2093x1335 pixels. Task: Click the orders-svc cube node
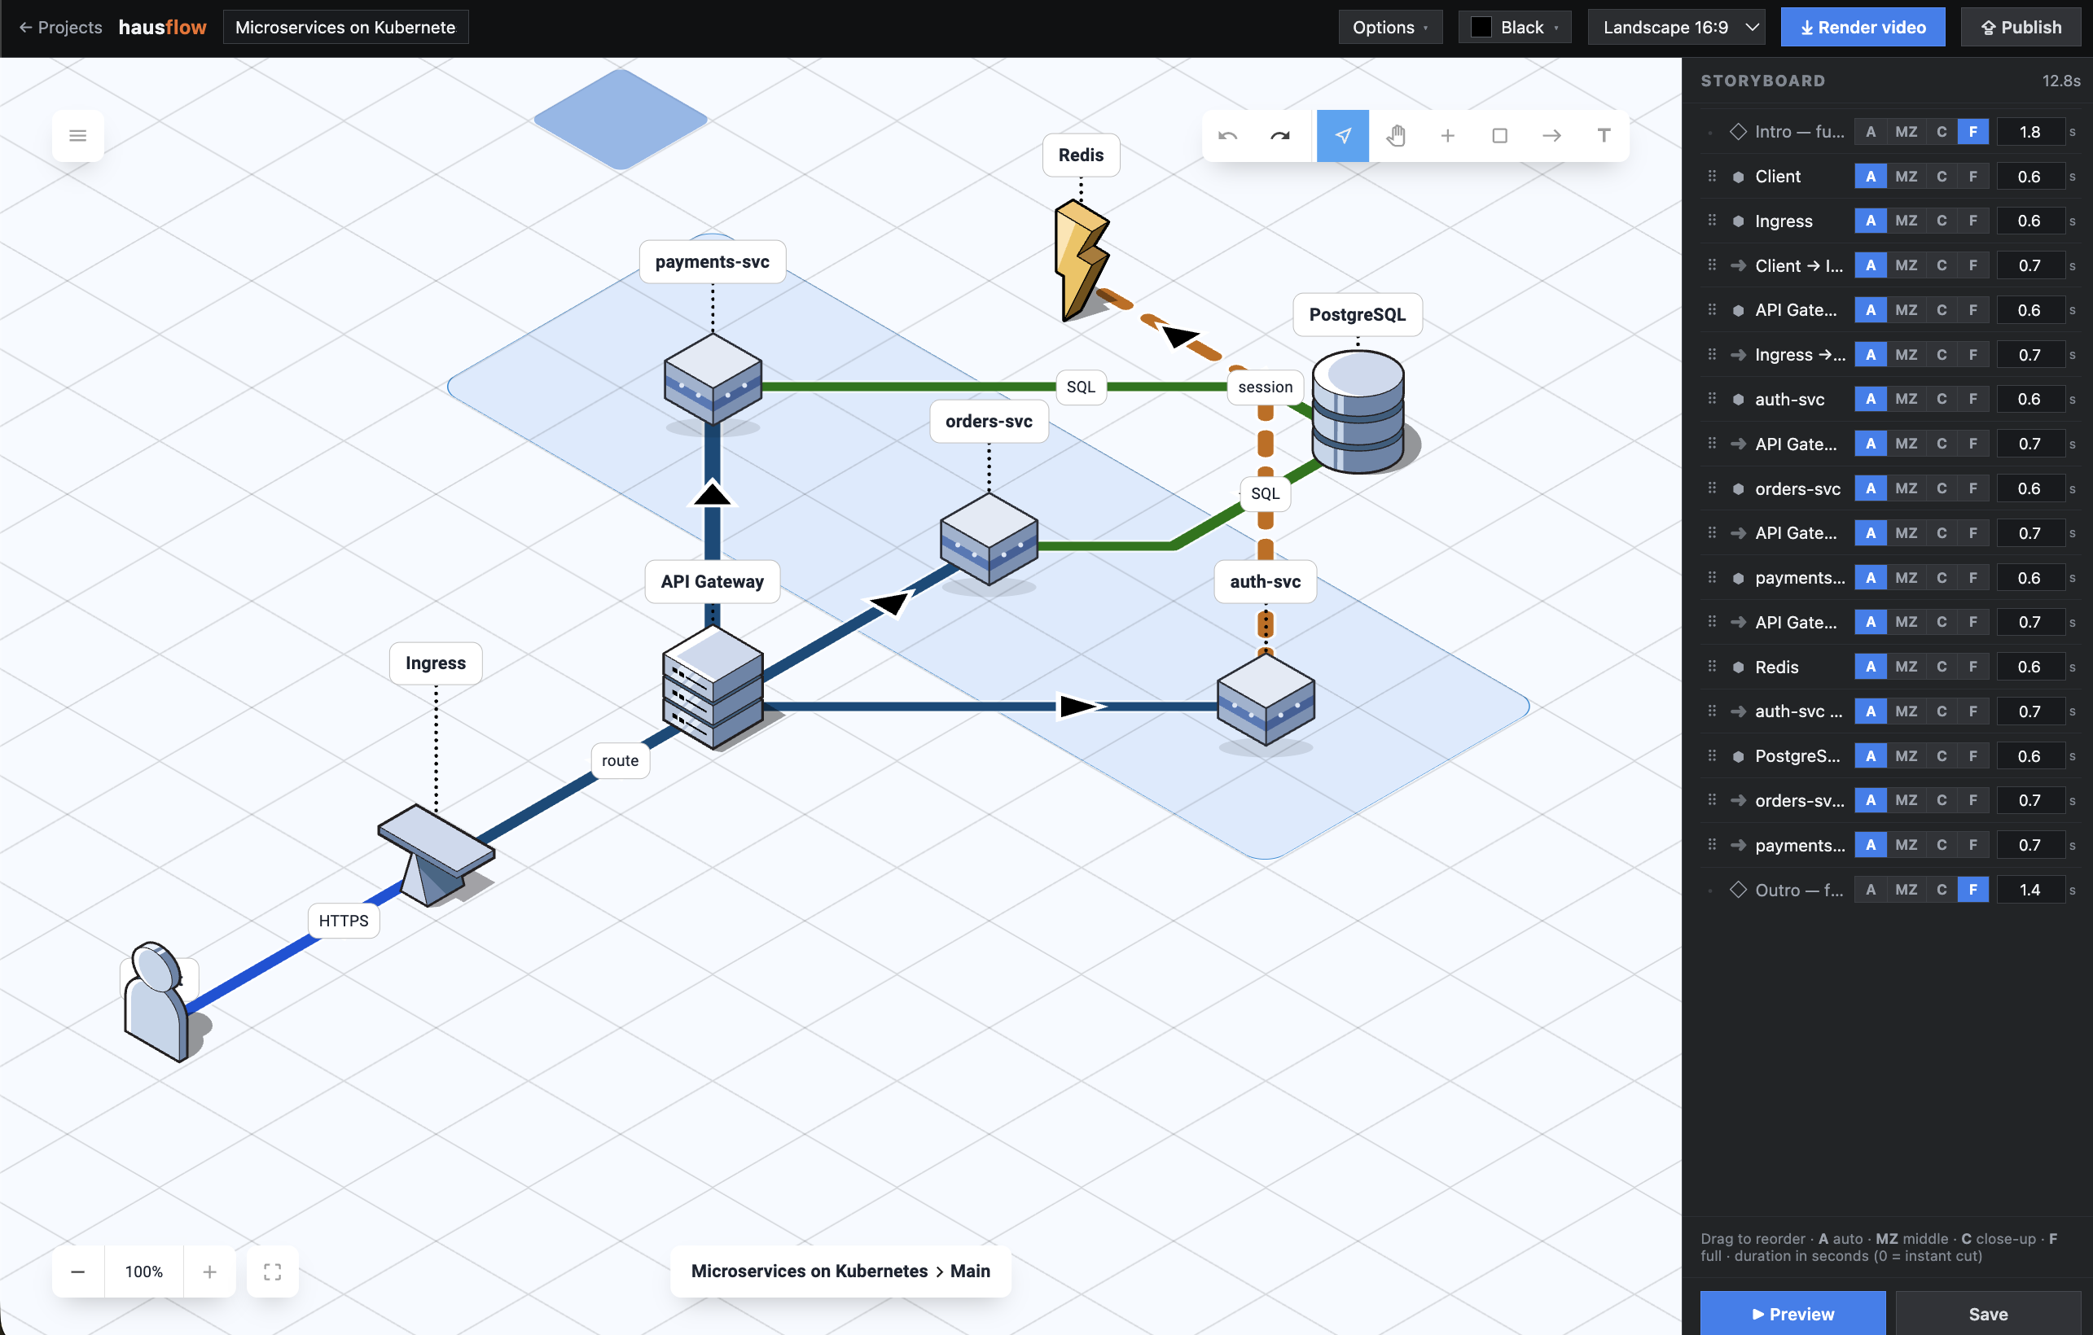point(989,539)
